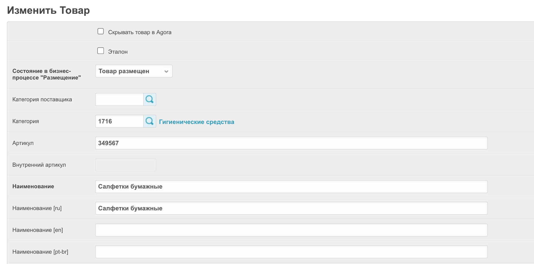Click the "Наименование [en]" field label

point(38,230)
